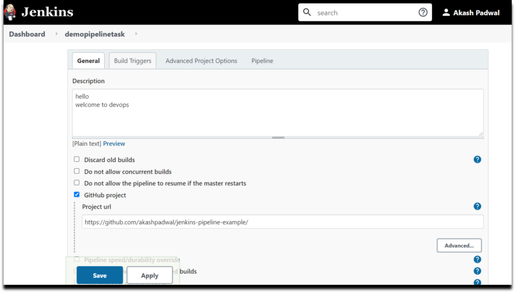
Task: Click the description resize handle bar
Action: [x=278, y=138]
